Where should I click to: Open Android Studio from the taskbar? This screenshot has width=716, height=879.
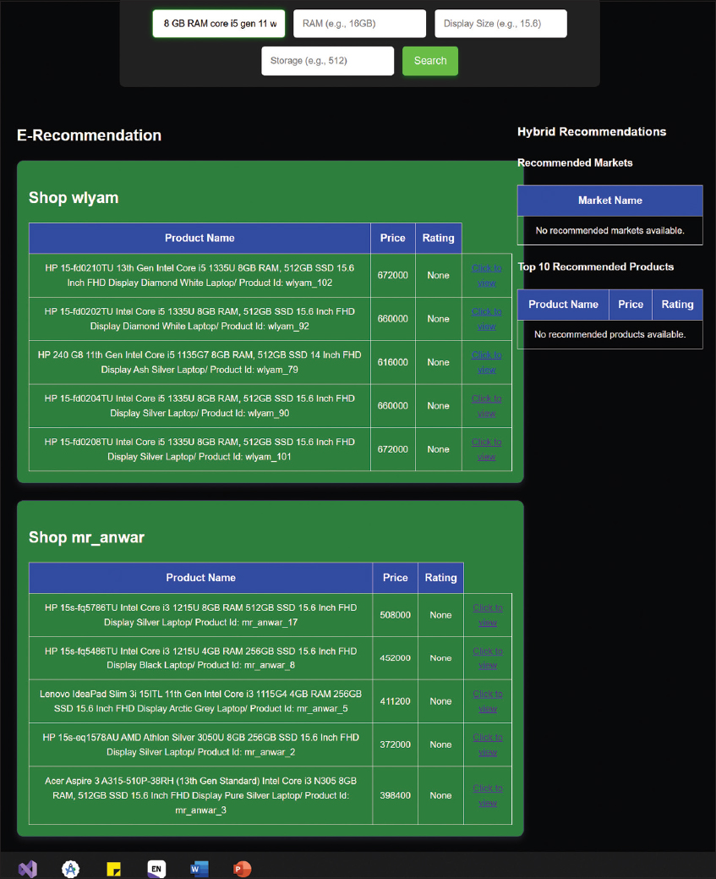71,868
